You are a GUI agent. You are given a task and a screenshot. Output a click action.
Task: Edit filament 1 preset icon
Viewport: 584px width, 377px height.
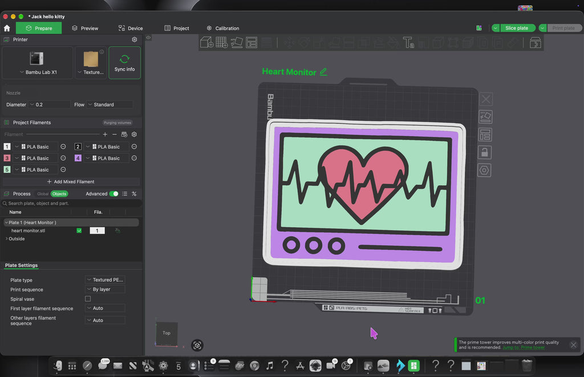click(63, 146)
